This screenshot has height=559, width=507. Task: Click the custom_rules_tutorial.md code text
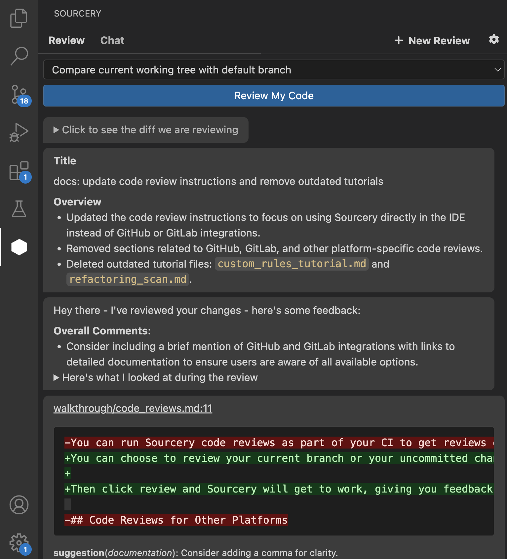point(292,264)
